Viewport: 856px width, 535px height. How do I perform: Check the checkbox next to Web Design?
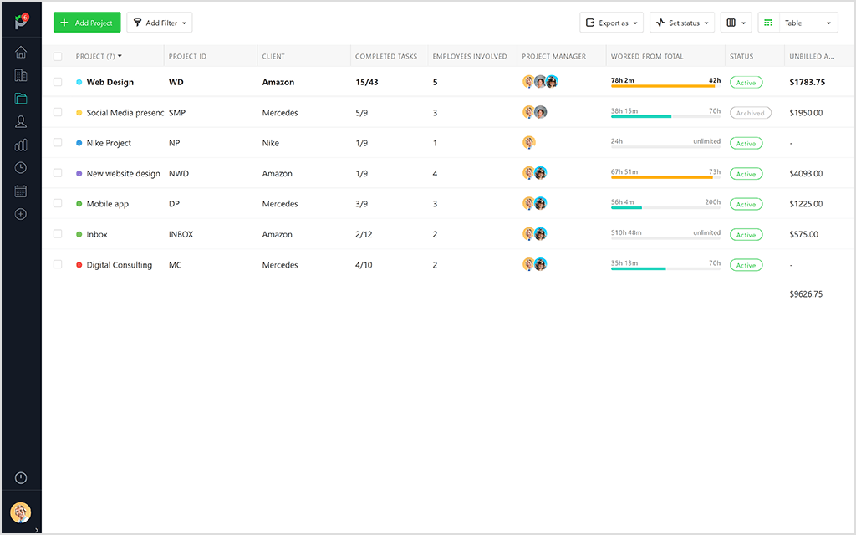(x=58, y=82)
